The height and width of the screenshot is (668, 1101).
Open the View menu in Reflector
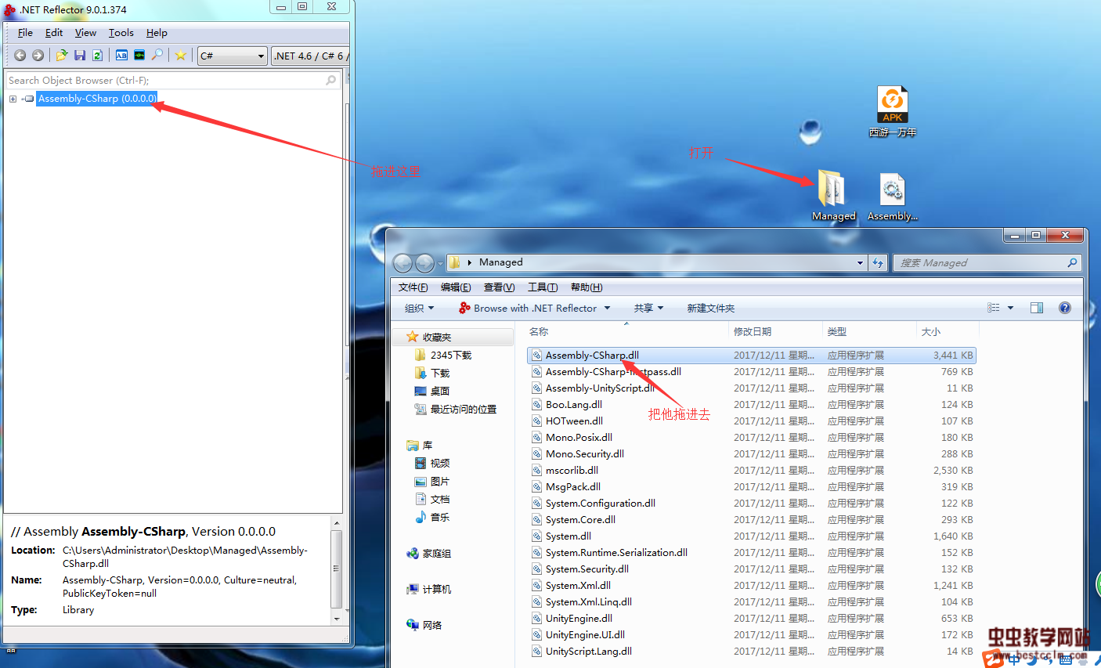pyautogui.click(x=85, y=33)
